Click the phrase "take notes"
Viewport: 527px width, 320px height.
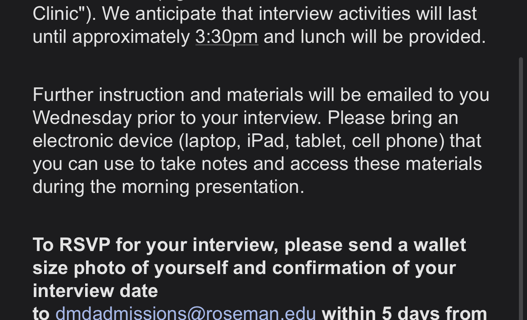click(x=204, y=164)
